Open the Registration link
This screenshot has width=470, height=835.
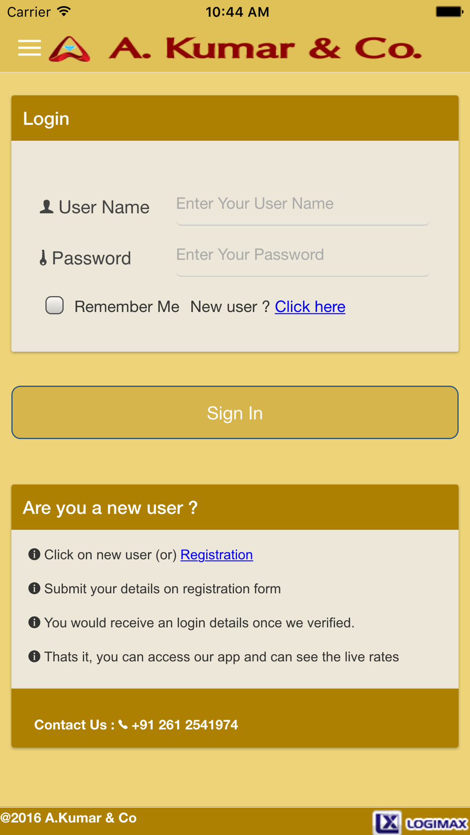pos(216,555)
